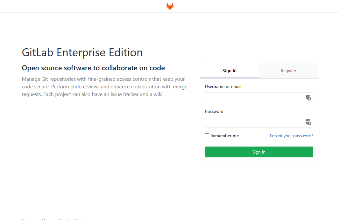Enable the Remember me checkbox
This screenshot has width=340, height=220.
tap(207, 135)
